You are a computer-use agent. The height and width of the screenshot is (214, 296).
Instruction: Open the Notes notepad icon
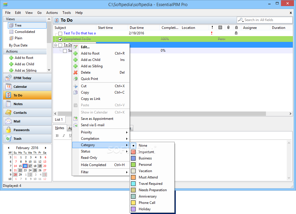(8, 104)
